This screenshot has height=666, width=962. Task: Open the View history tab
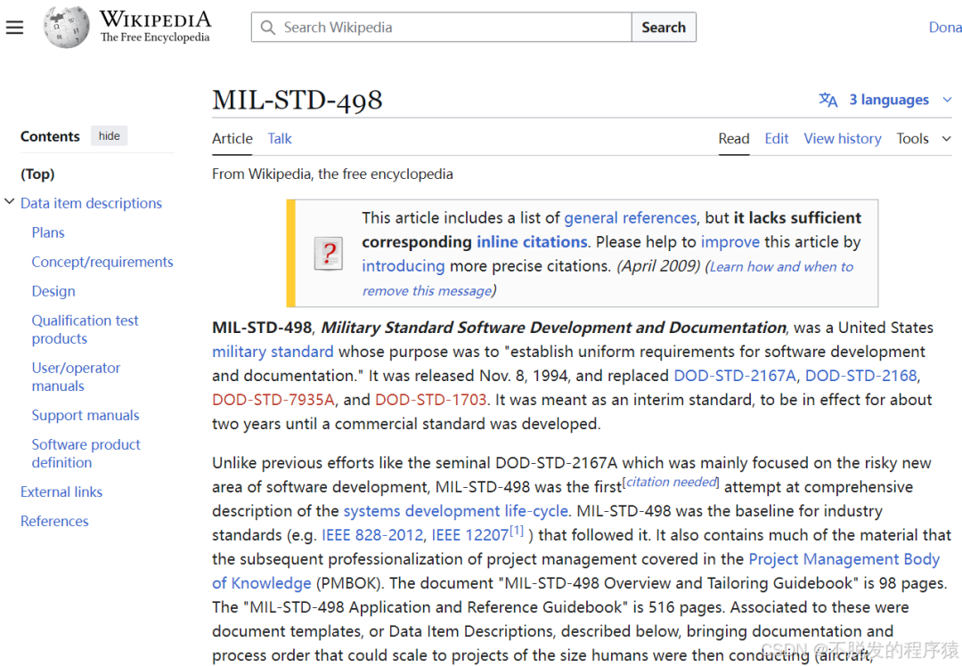843,139
